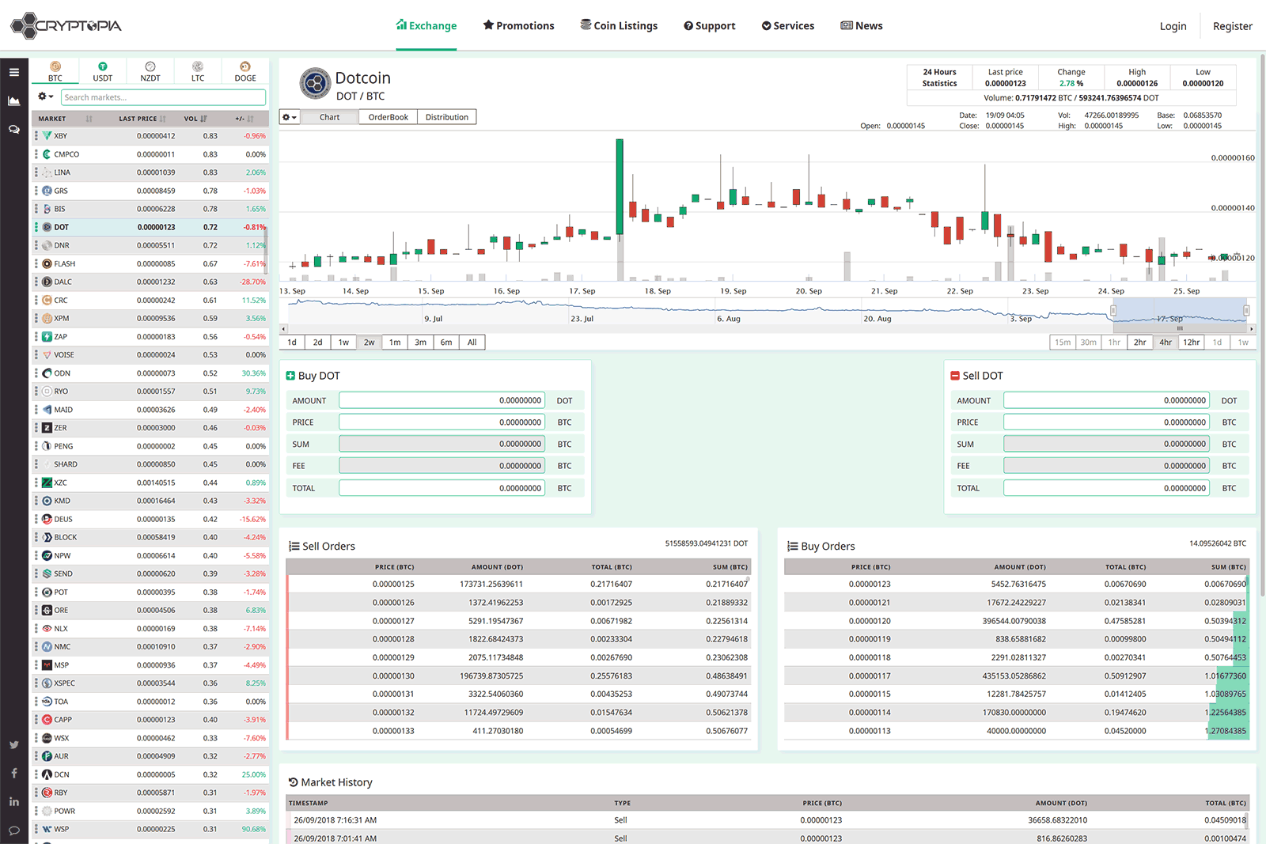This screenshot has width=1266, height=844.
Task: Click the Cryptopia logo
Action: [66, 25]
